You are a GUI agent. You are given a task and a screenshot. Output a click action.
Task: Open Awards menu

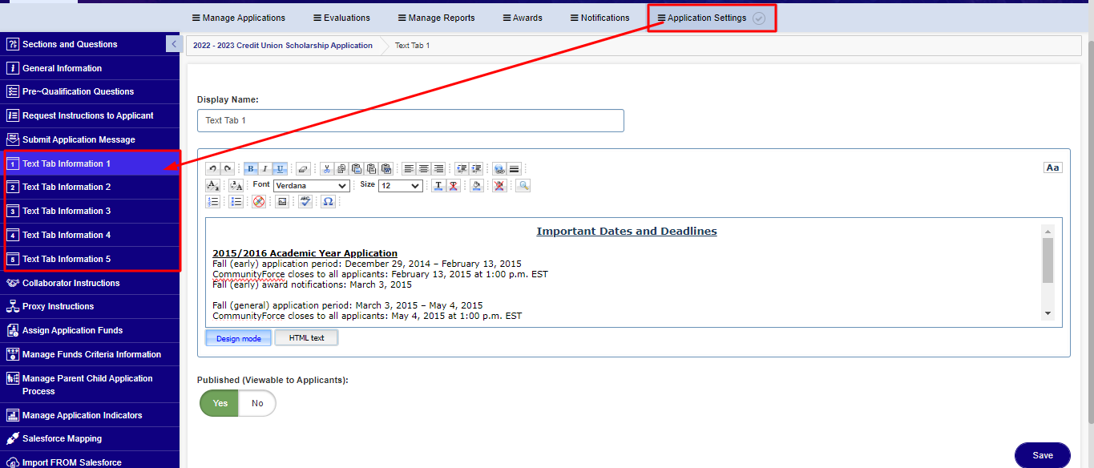(523, 18)
